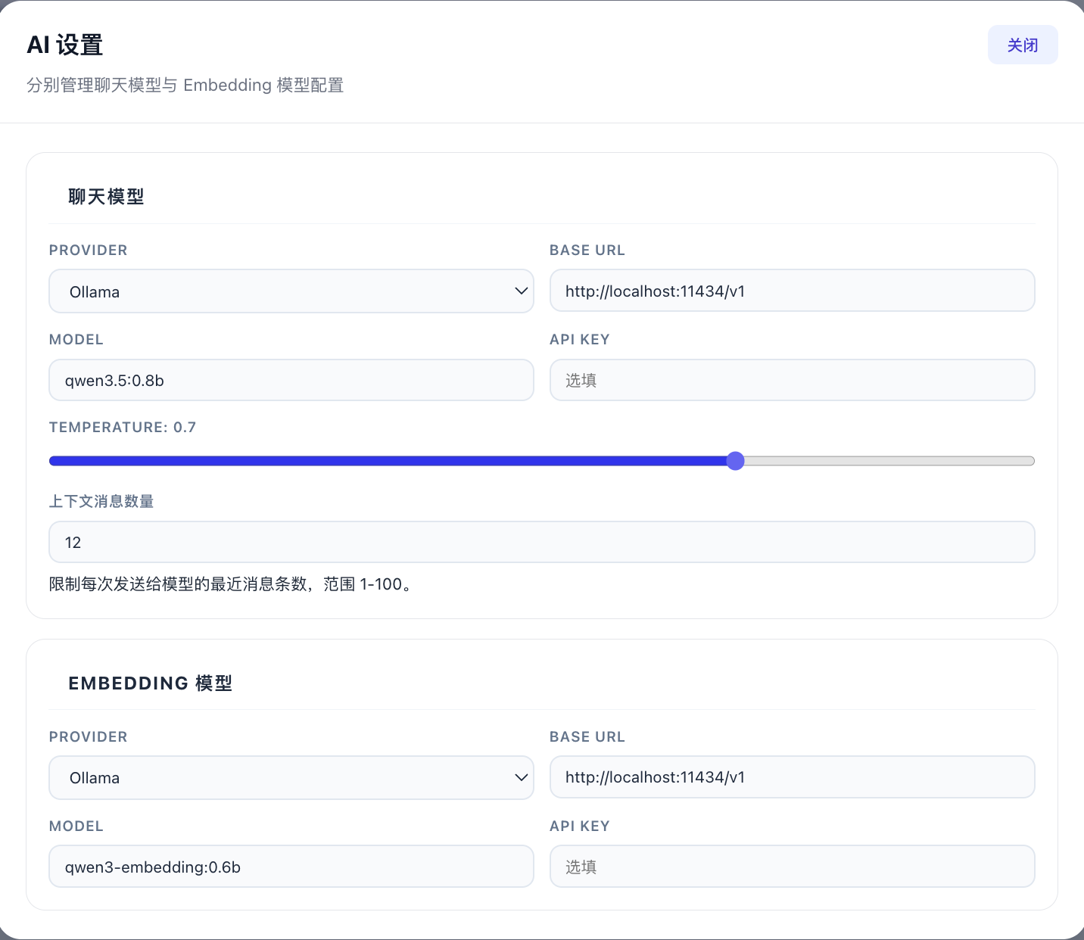The width and height of the screenshot is (1084, 940).
Task: Select the 聊天模型 section header
Action: (107, 196)
